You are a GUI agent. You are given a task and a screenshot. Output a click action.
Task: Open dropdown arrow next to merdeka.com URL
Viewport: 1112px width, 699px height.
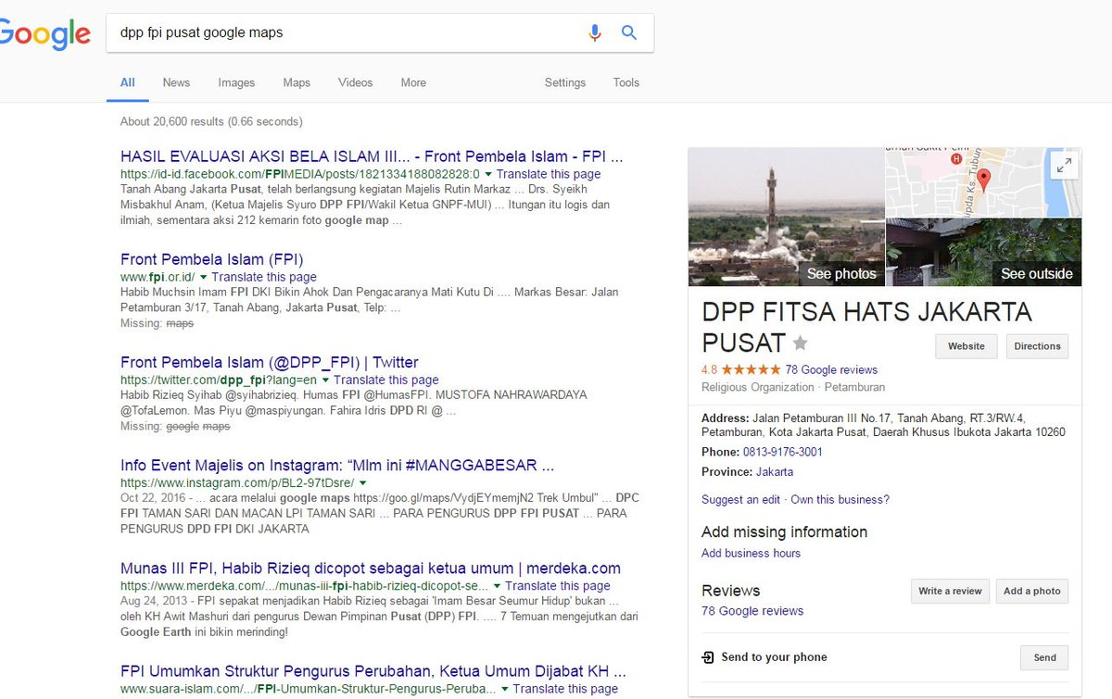tap(498, 586)
